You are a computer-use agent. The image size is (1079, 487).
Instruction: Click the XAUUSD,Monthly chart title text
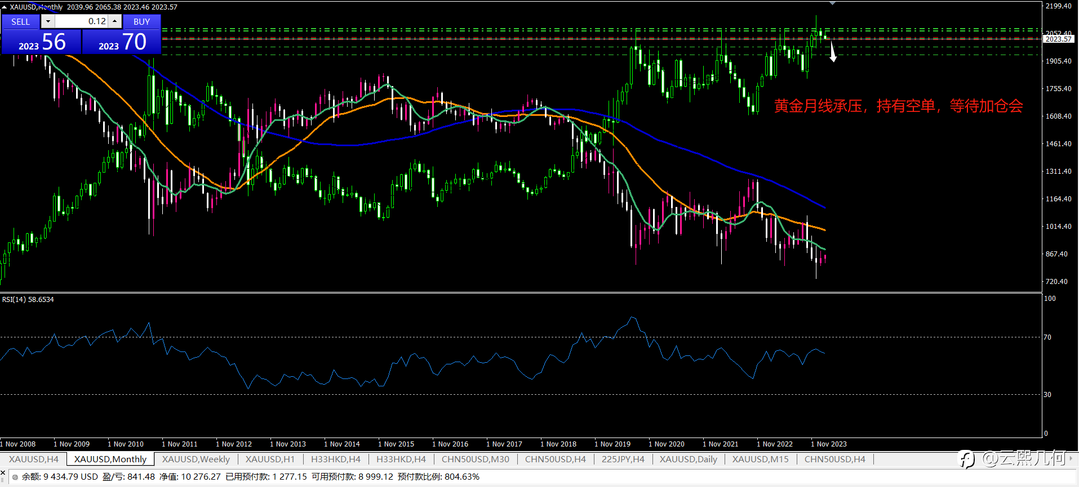[x=36, y=7]
